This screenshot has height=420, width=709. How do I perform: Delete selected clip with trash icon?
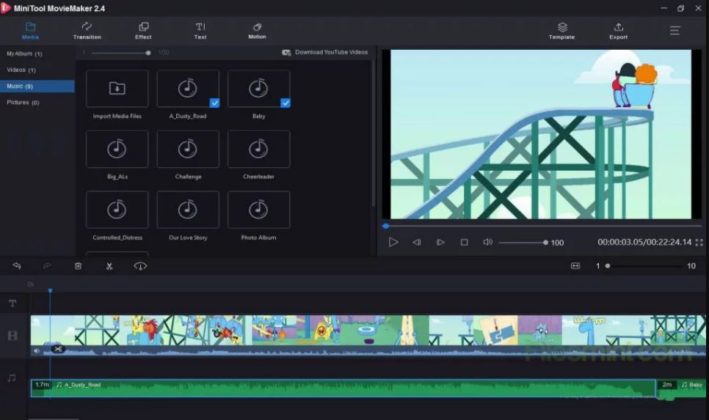(78, 266)
